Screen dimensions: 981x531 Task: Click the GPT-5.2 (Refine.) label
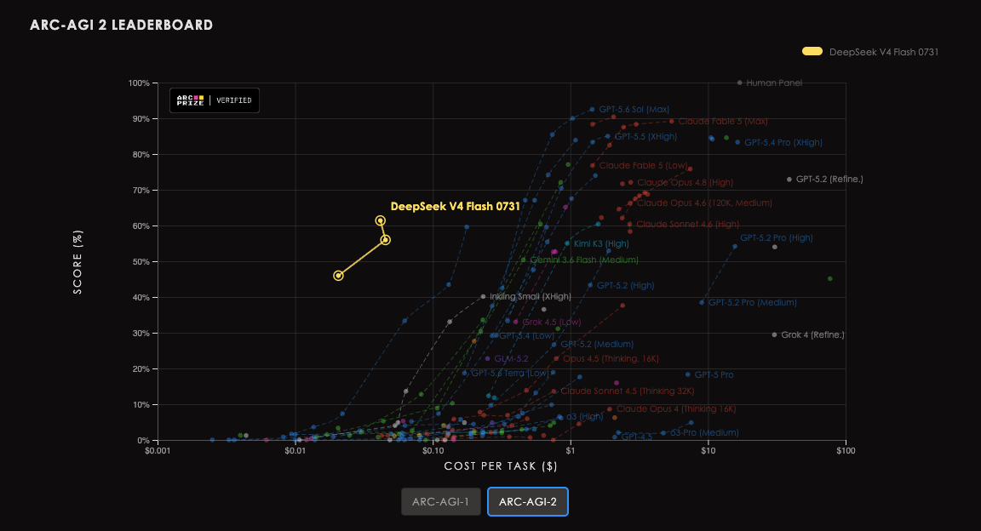(829, 180)
